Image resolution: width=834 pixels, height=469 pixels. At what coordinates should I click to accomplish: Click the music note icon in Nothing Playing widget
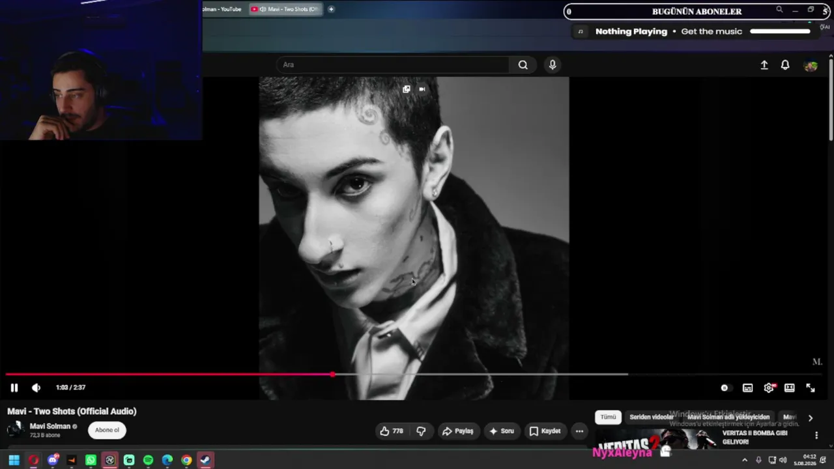(x=581, y=31)
